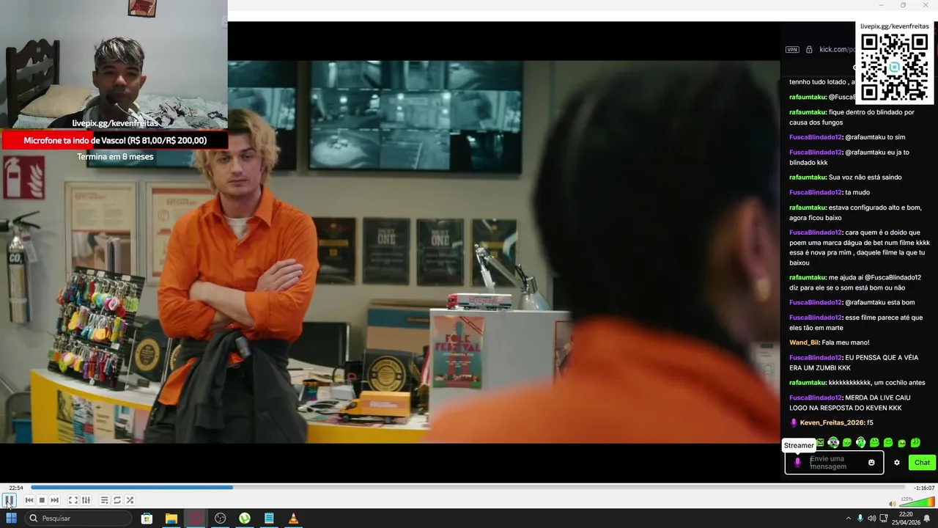Click the green Chat send button
Viewport: 938px width, 528px height.
922,463
